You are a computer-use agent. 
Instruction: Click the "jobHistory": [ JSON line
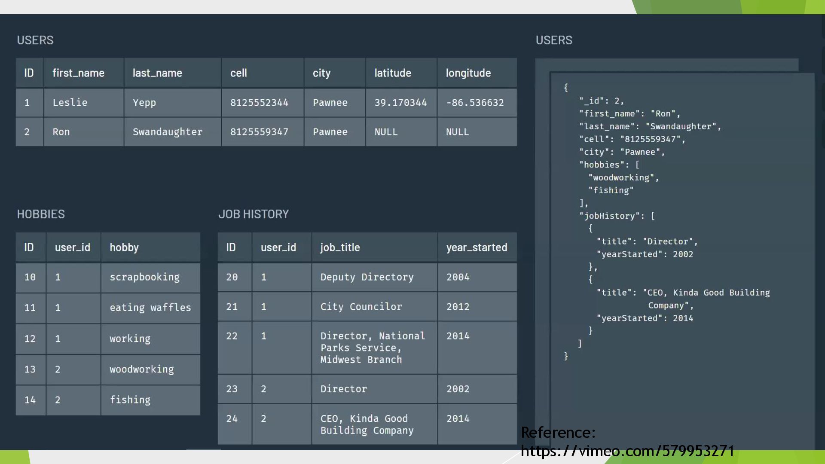click(x=617, y=216)
